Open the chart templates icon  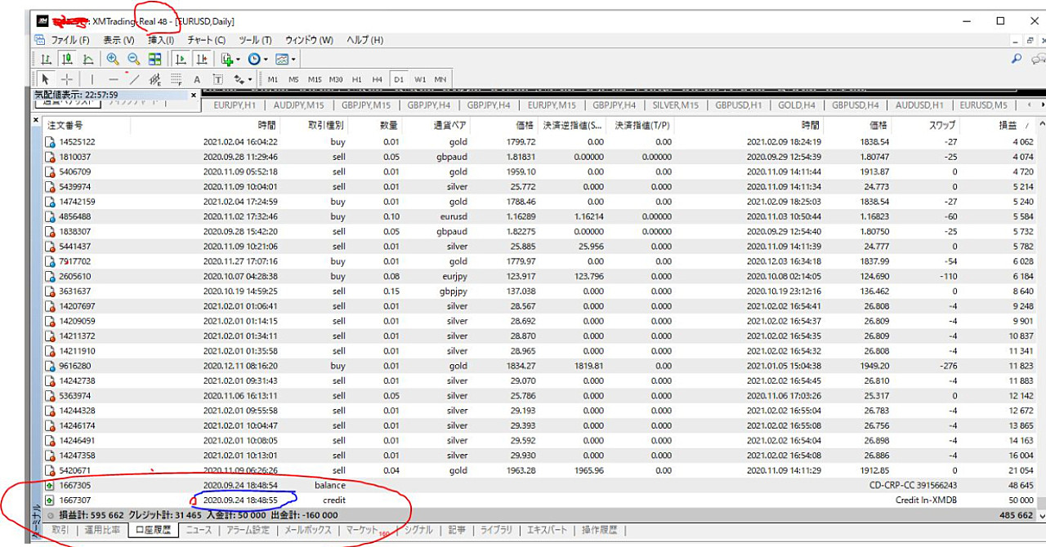[282, 59]
